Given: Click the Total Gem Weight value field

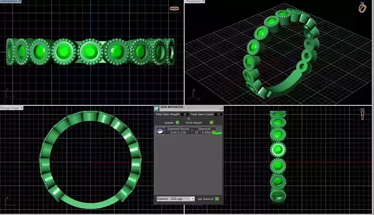Looking at the screenshot, I should pos(185,115).
